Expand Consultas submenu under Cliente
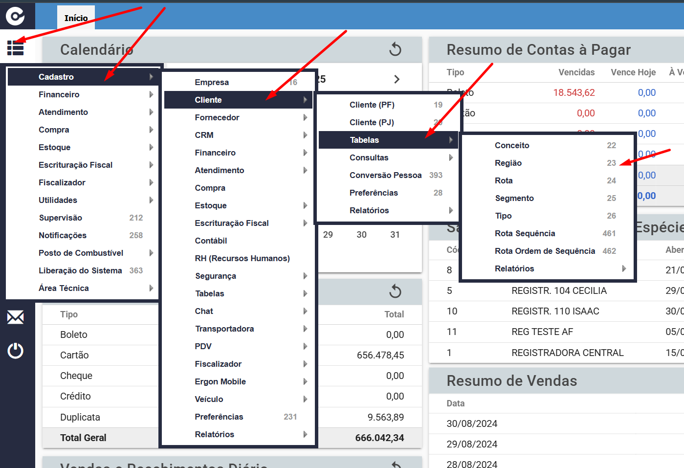Viewport: 684px width, 468px height. 388,157
